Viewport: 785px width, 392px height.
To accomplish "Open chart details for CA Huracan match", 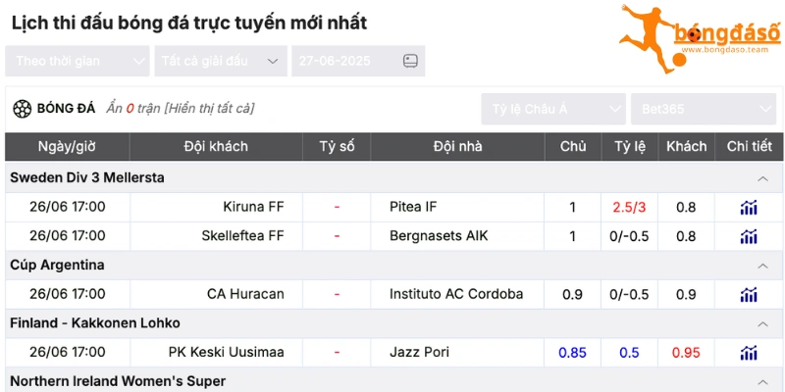I will click(749, 294).
